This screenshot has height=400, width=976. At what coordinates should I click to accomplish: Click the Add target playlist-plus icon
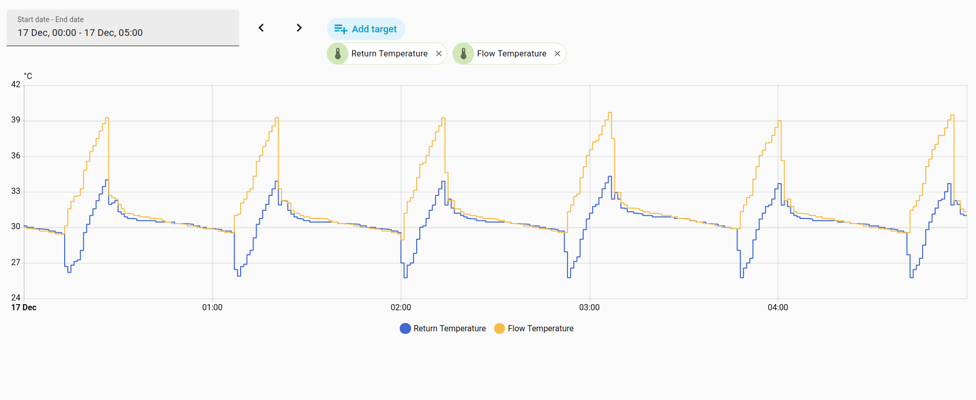[341, 29]
